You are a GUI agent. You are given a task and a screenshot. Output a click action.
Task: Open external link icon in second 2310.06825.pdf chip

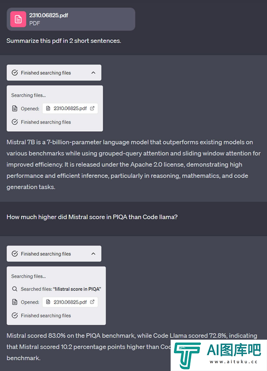pos(92,302)
